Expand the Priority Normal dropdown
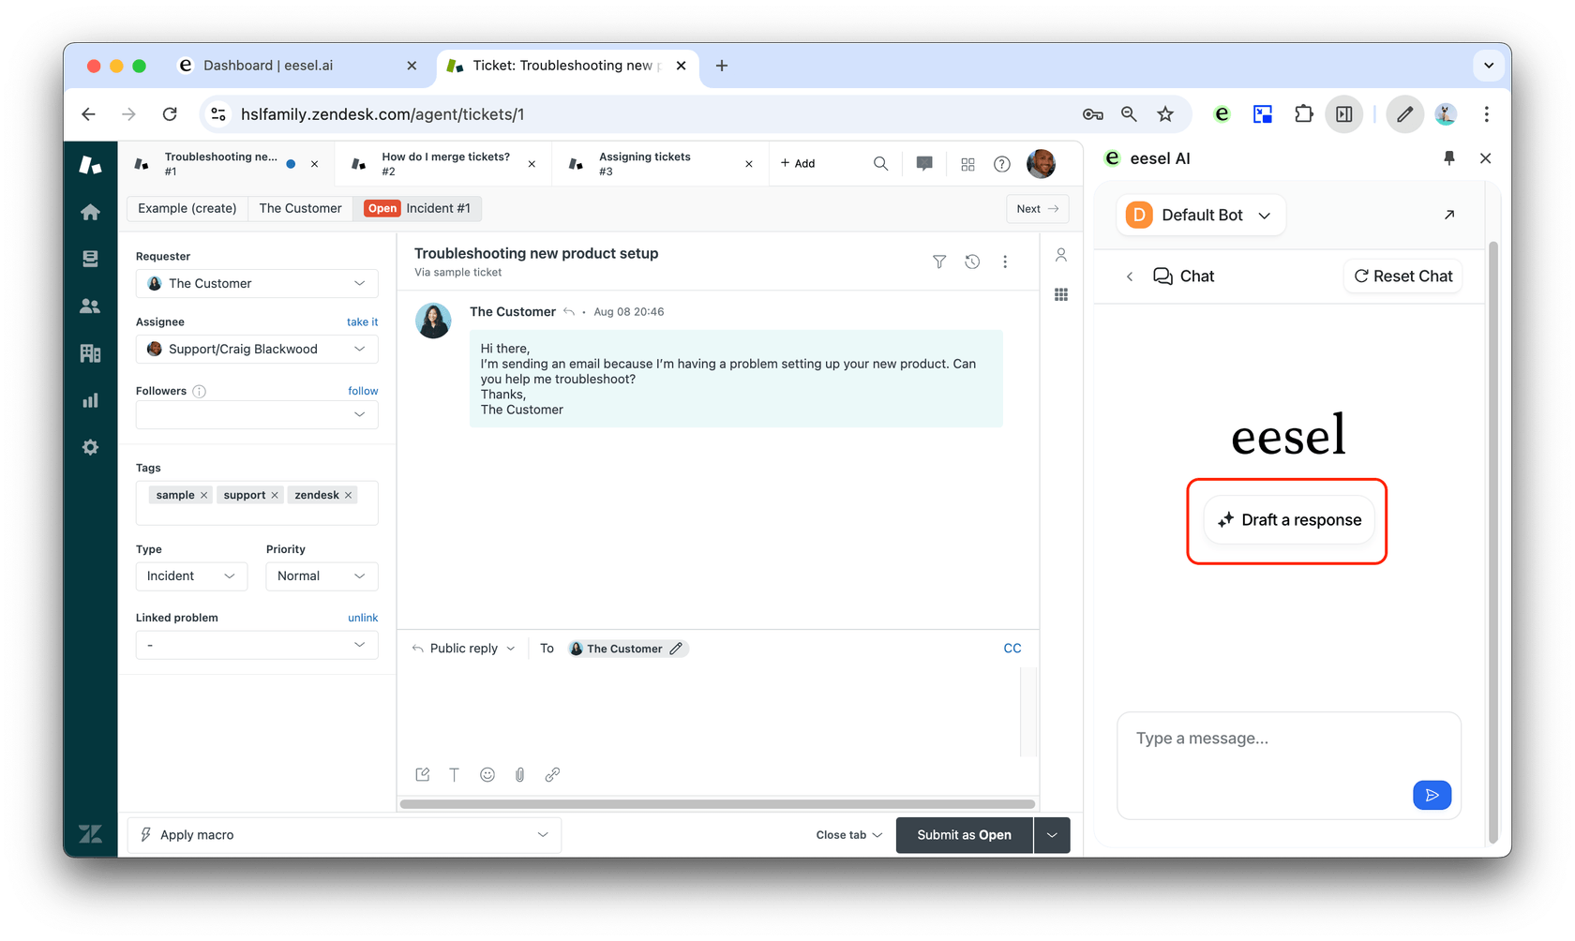The image size is (1575, 941). 322,575
